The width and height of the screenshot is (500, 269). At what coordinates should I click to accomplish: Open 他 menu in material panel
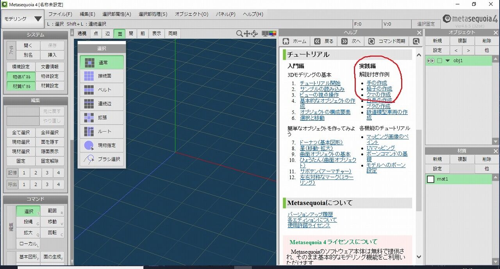pyautogui.click(x=487, y=169)
